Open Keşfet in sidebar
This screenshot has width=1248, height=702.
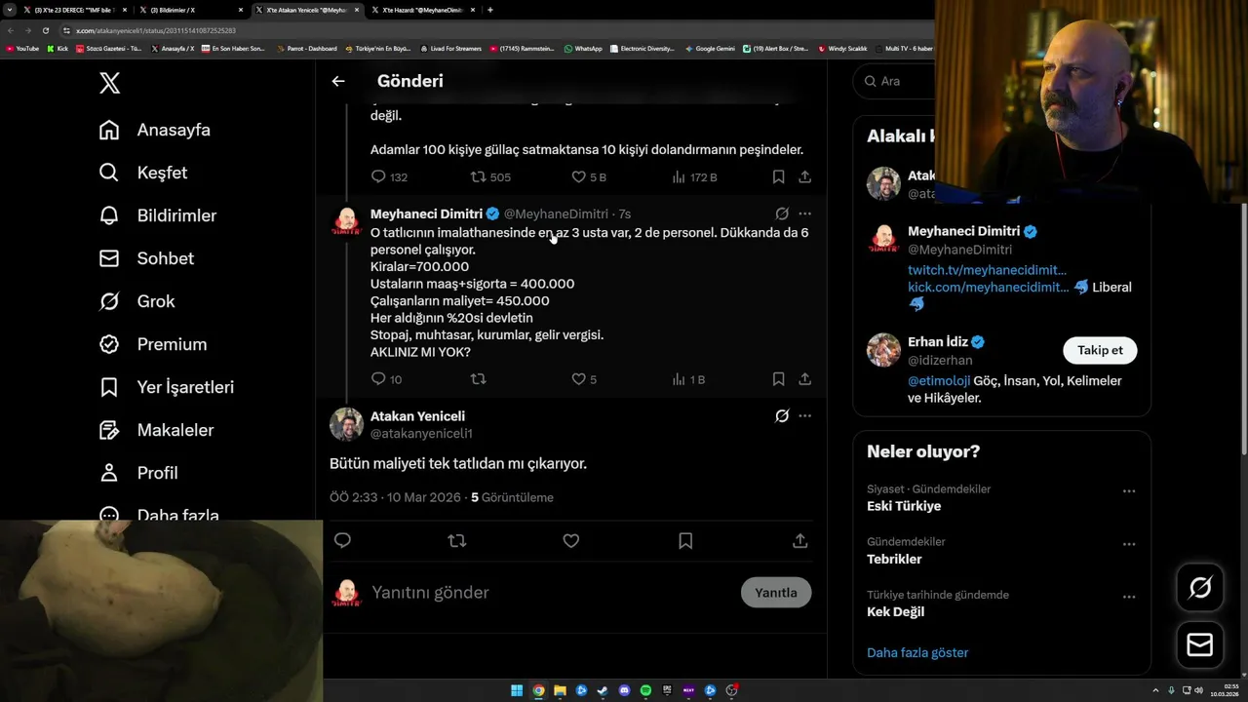pos(143,173)
